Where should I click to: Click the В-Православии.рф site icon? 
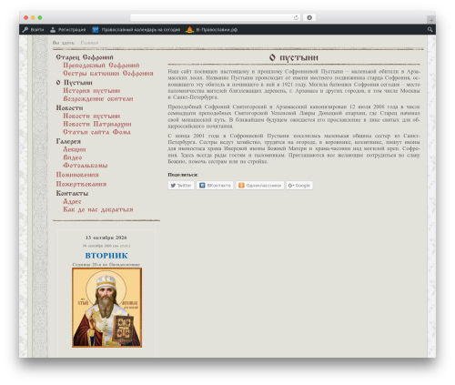click(189, 30)
